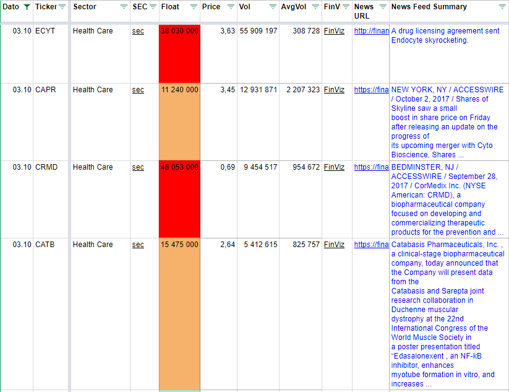This screenshot has width=509, height=392.
Task: Open the FinViz link for CAPR
Action: click(x=334, y=90)
